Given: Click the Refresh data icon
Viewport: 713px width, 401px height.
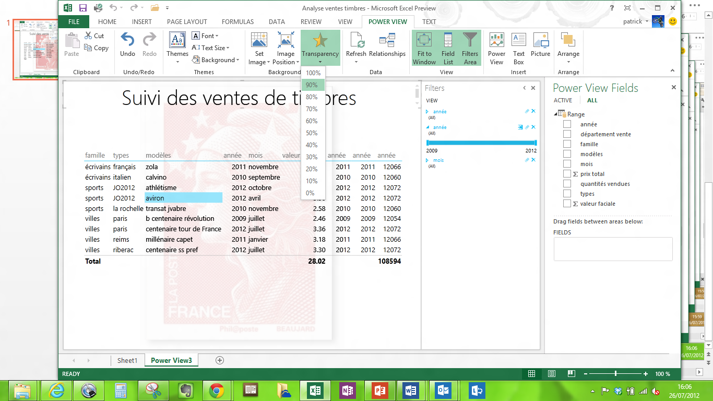Looking at the screenshot, I should point(356,40).
